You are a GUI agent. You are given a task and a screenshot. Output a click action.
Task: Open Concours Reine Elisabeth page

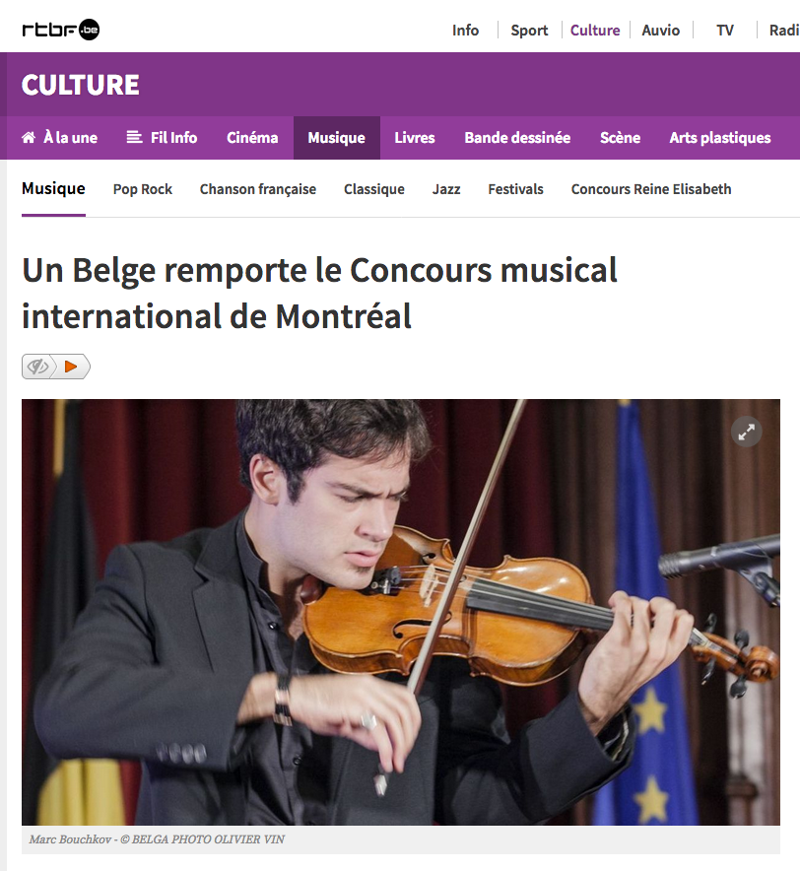(651, 189)
